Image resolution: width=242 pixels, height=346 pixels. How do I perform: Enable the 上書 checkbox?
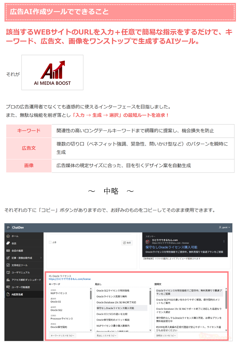(x=50, y=242)
